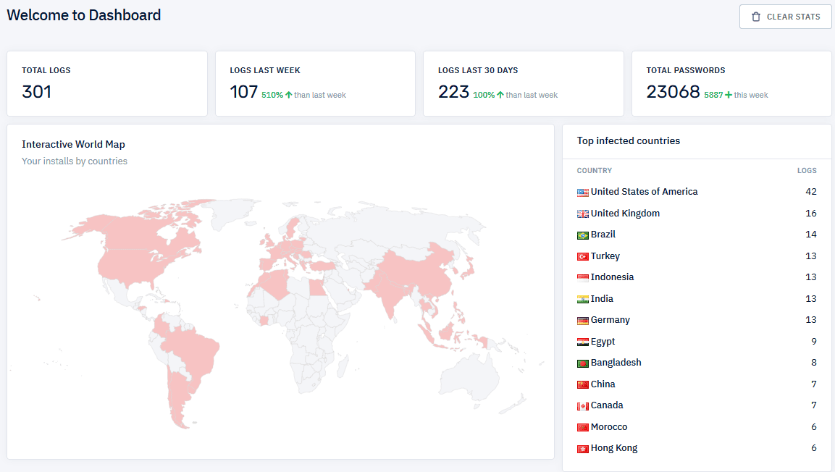Image resolution: width=835 pixels, height=472 pixels.
Task: Click the Country column header
Action: [x=595, y=171]
